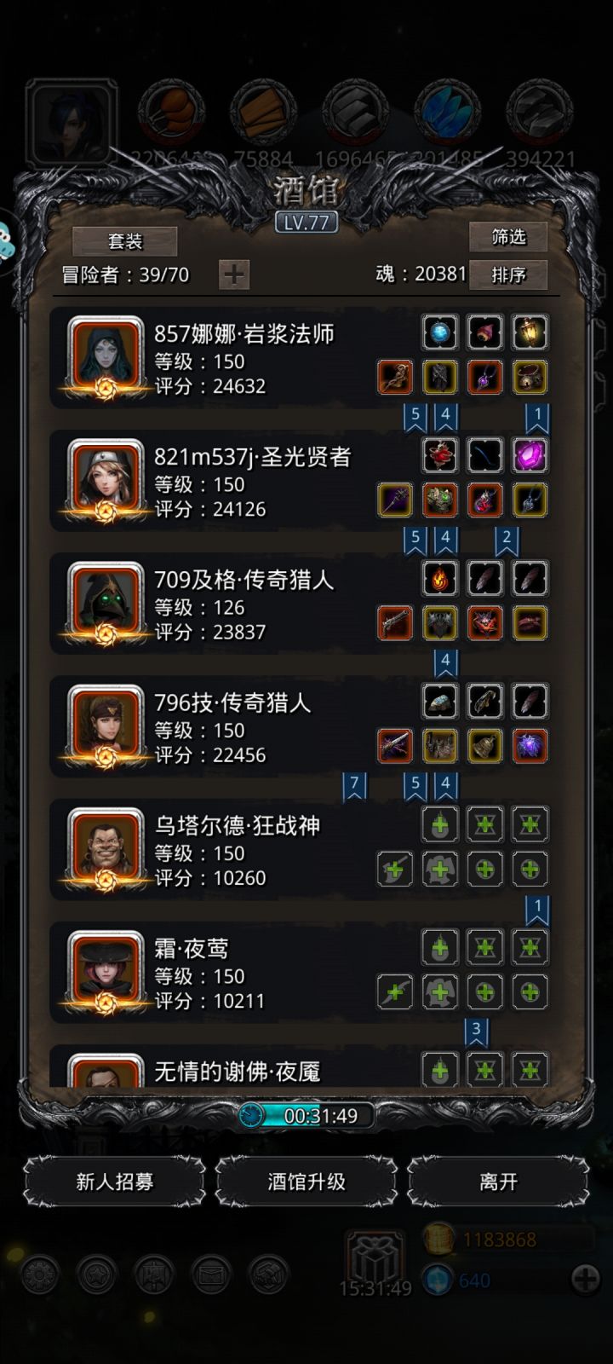Viewport: 613px width, 1364px height.
Task: Click the 离开 leave button
Action: point(498,1182)
